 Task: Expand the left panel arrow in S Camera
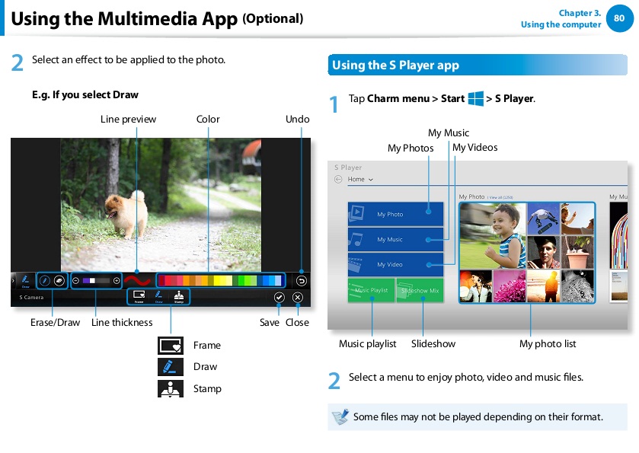[14, 281]
